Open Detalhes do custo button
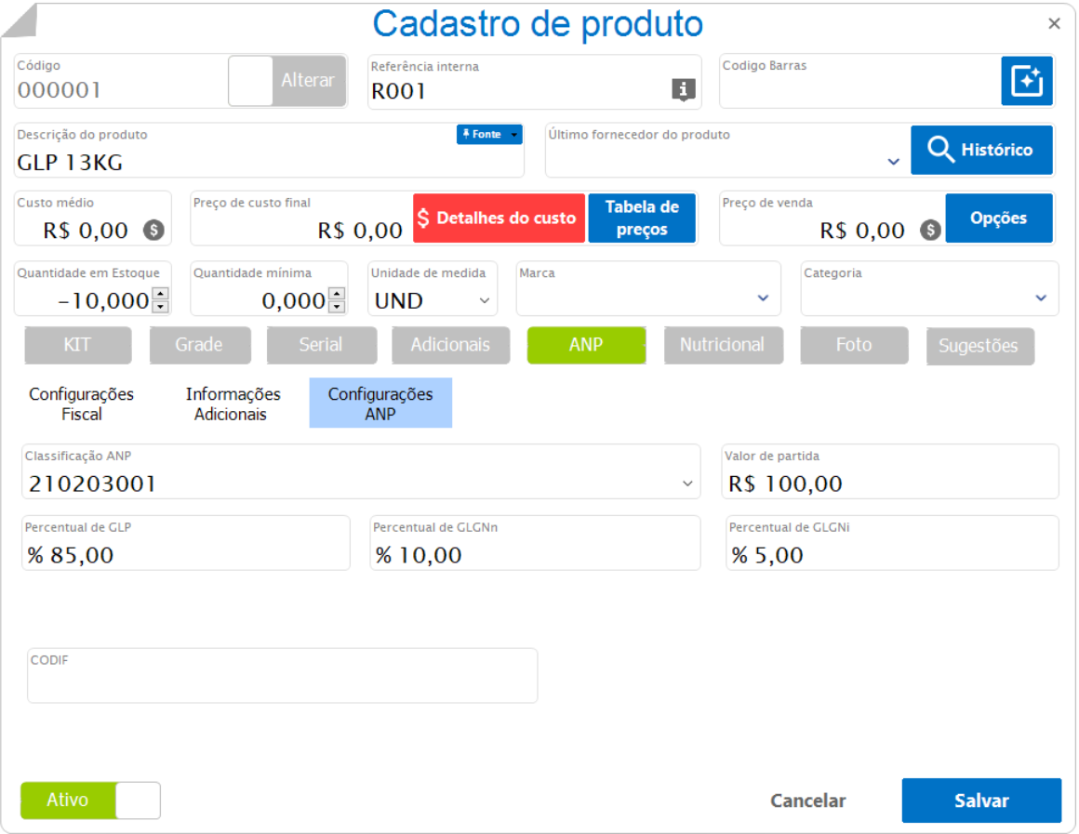Image resolution: width=1079 pixels, height=834 pixels. point(499,218)
